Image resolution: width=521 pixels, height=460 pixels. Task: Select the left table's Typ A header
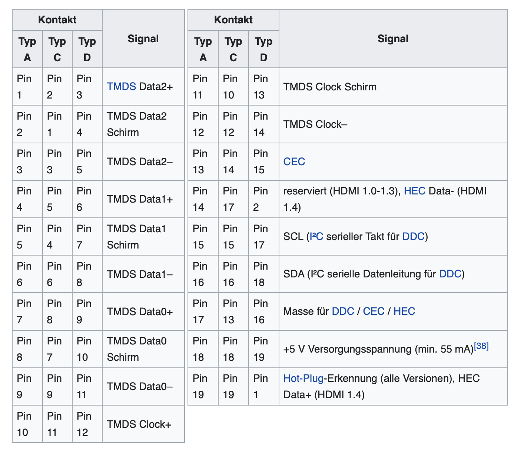coord(27,49)
